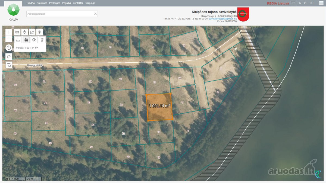The height and width of the screenshot is (183, 326).
Task: Select the distance measure tool
Action: pyautogui.click(x=18, y=40)
